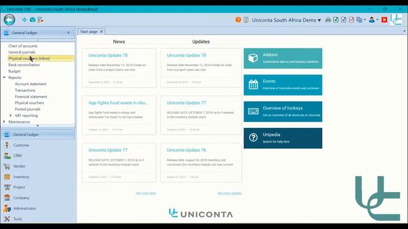This screenshot has width=408, height=229.
Task: Open Uniconta Update 76 article
Action: click(x=186, y=150)
